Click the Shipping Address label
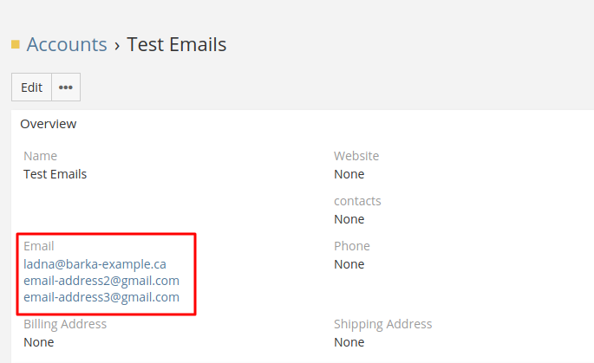This screenshot has height=363, width=594. [x=382, y=324]
